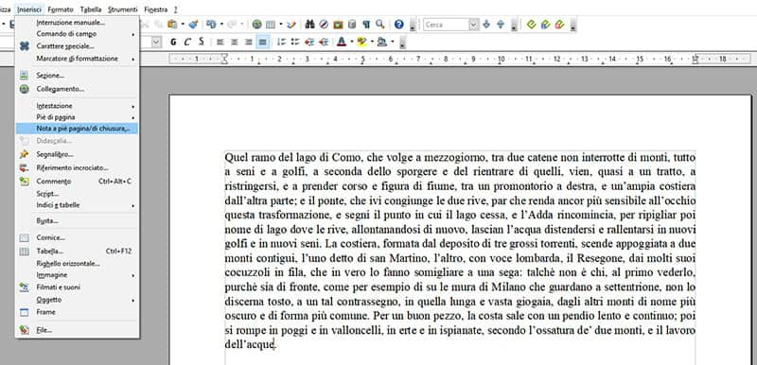Open the highlighting color dropdown arrow
The image size is (757, 365).
(372, 42)
